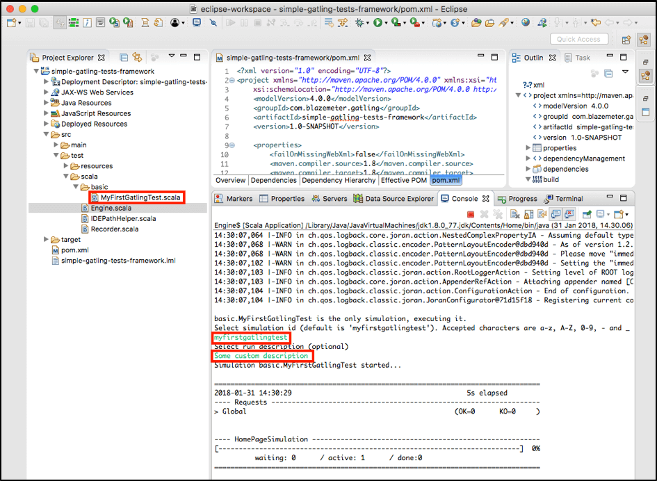657x481 pixels.
Task: Click the External Tools run icon
Action: coord(414,23)
